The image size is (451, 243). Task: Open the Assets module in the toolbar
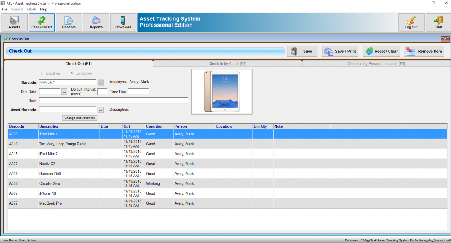[15, 22]
